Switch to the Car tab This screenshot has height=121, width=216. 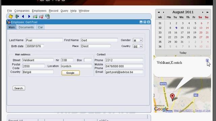[x=40, y=27]
